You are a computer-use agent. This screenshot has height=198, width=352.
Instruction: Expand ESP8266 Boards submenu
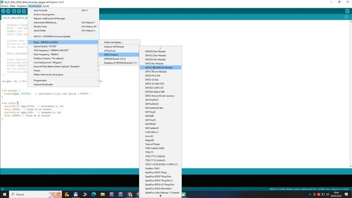tap(119, 59)
